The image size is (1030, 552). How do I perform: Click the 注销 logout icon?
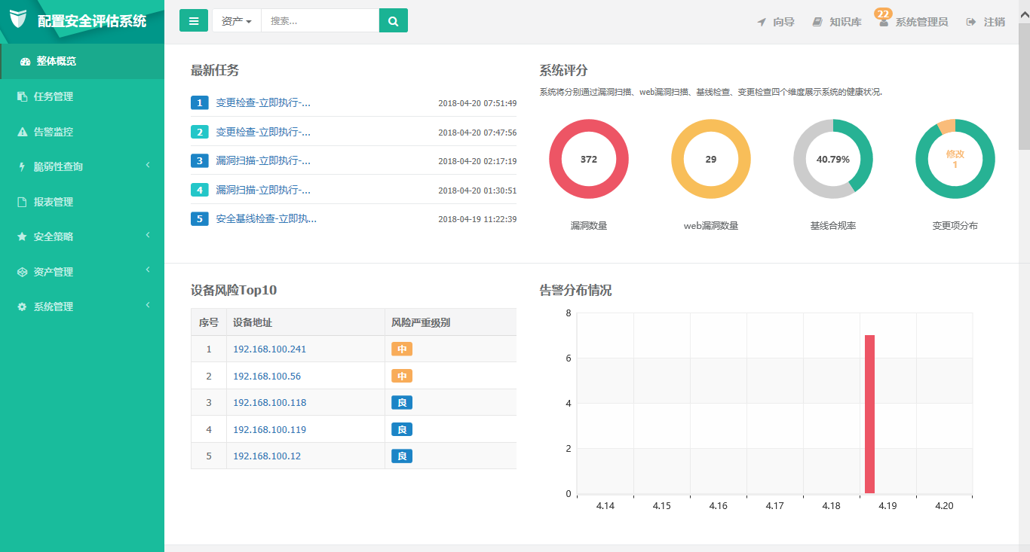pyautogui.click(x=971, y=23)
